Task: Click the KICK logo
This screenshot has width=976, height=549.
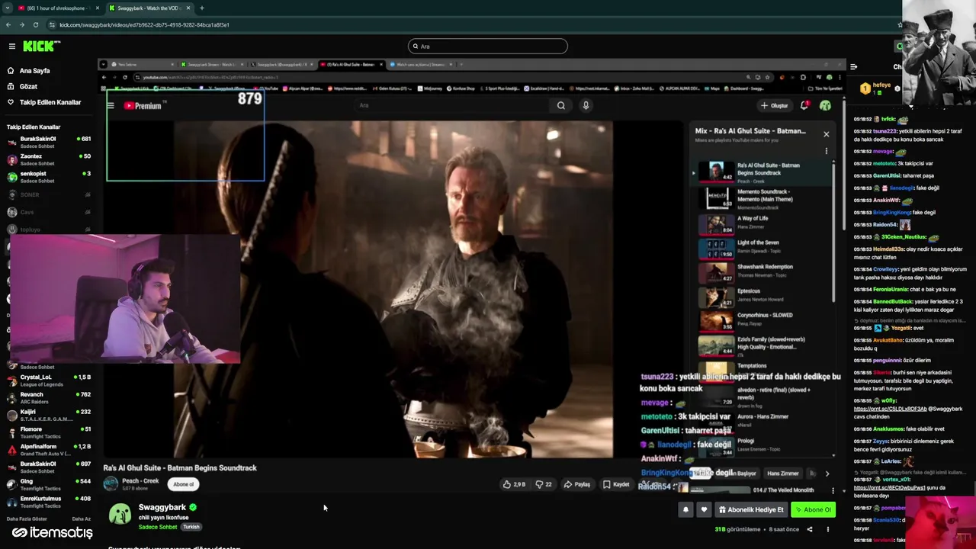Action: [40, 47]
